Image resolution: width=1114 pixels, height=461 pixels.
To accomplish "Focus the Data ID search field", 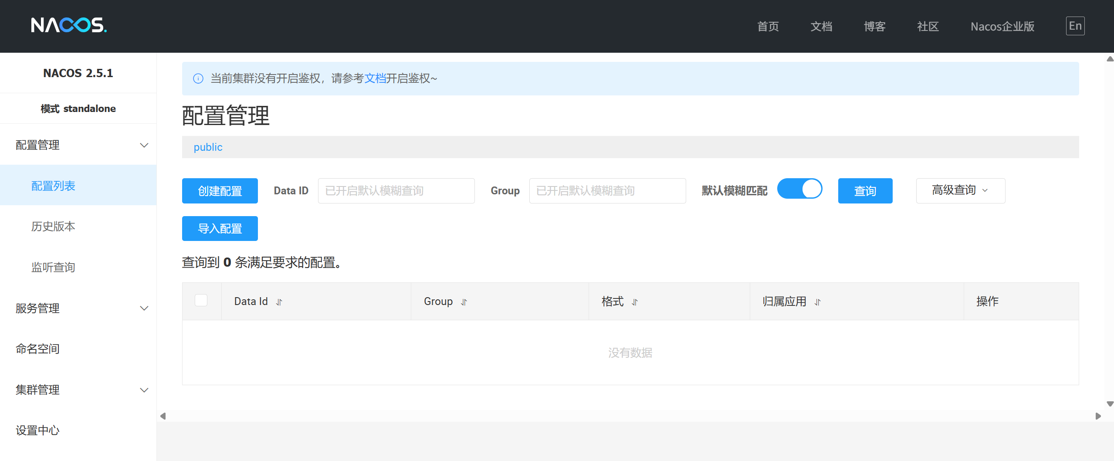I will tap(396, 191).
